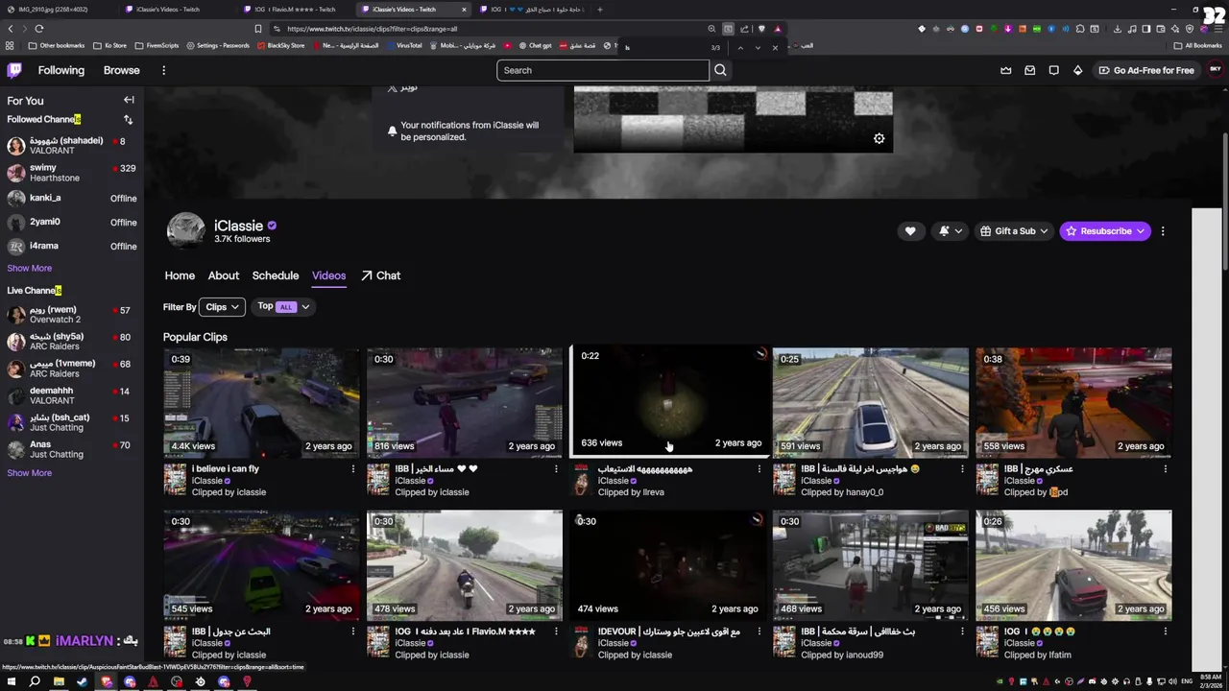
Task: Click the search magnifier button
Action: click(x=720, y=70)
